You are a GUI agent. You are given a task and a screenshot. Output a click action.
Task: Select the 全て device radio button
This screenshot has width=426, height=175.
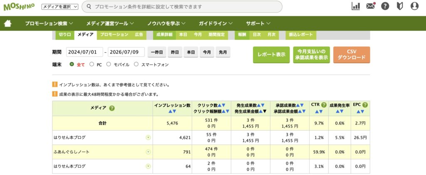tap(72, 64)
